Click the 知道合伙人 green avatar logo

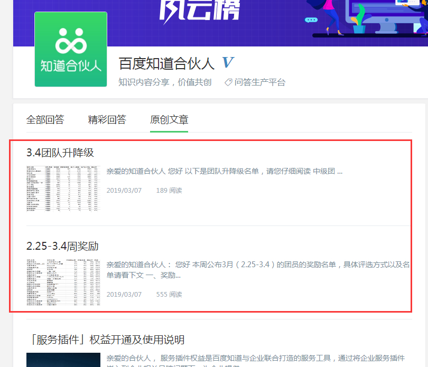(71, 49)
